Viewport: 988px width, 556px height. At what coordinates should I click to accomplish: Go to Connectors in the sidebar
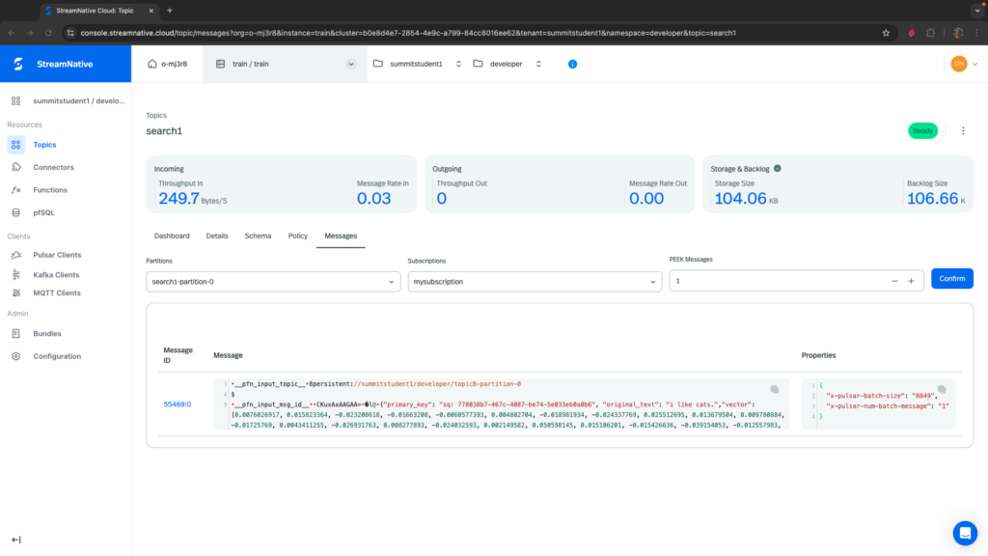(53, 167)
